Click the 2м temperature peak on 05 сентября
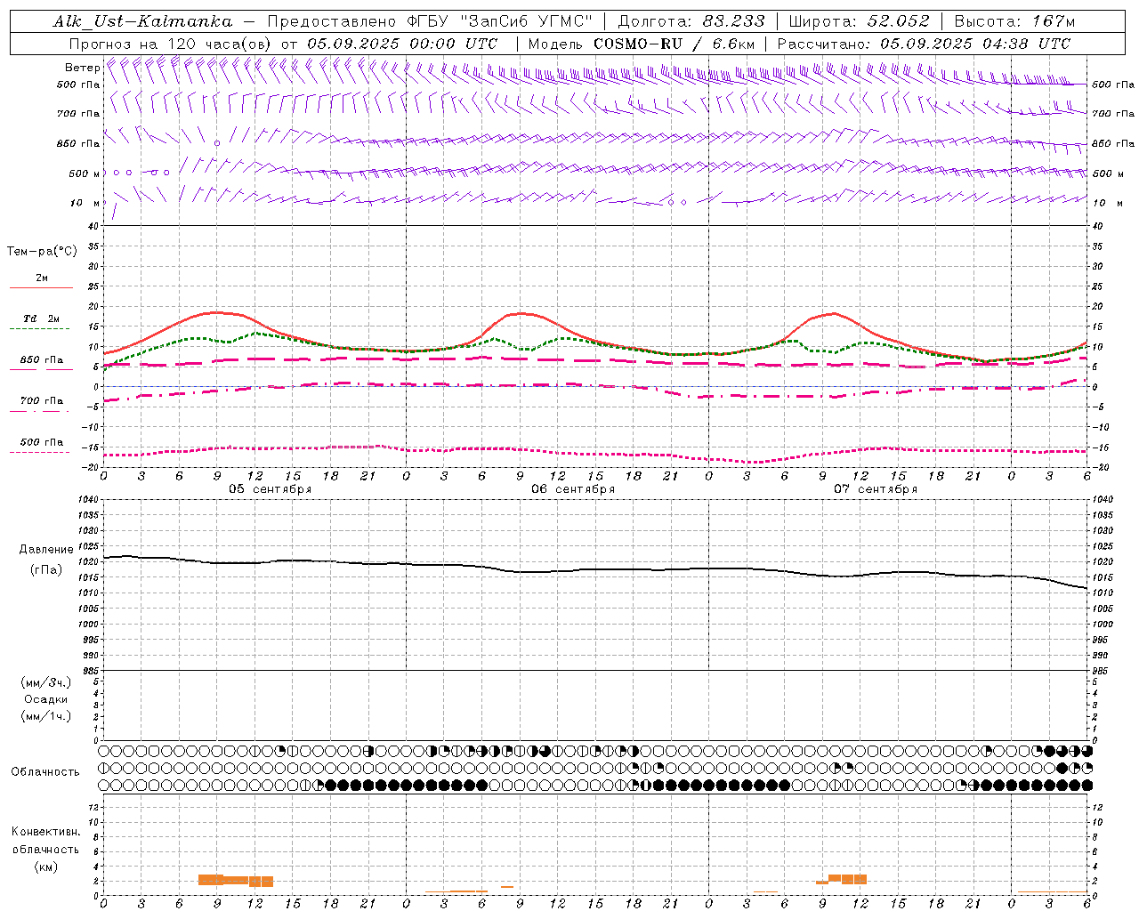 point(216,312)
